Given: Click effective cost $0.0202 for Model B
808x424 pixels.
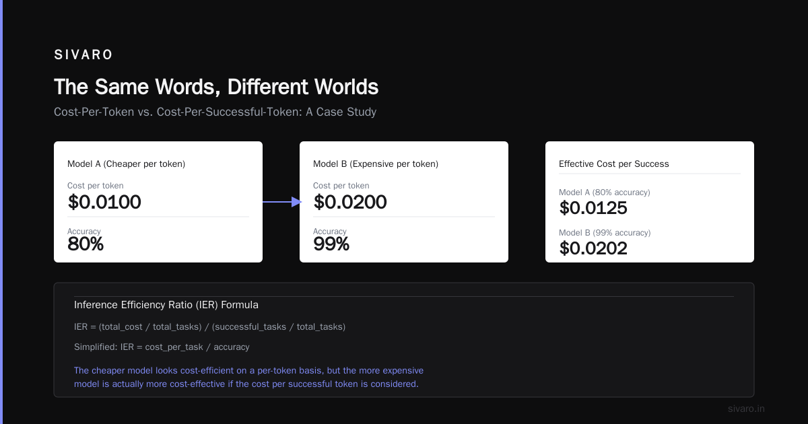Looking at the screenshot, I should [x=593, y=248].
